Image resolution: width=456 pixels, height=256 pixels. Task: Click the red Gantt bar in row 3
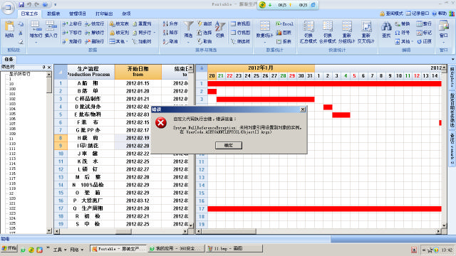(x=265, y=100)
